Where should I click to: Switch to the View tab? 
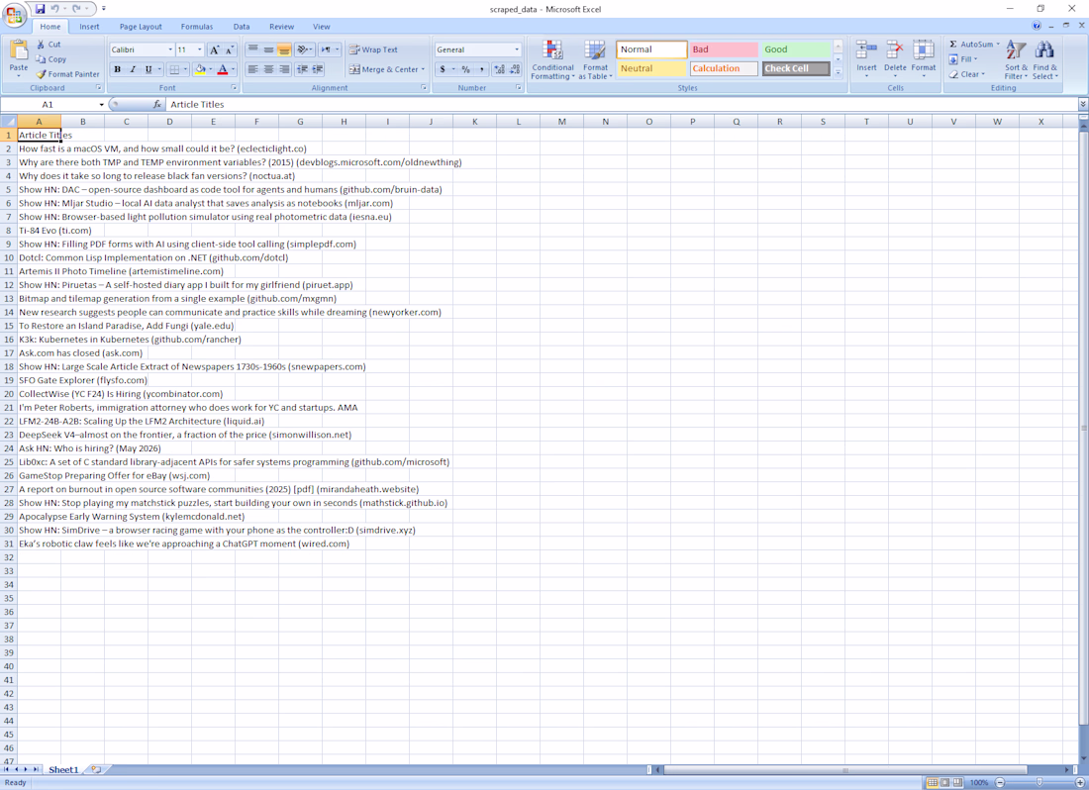tap(321, 27)
